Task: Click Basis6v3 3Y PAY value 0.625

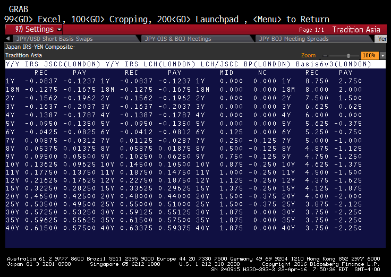Action: pos(350,107)
